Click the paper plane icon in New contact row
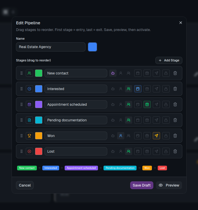The width and height of the screenshot is (198, 210). coord(156,73)
